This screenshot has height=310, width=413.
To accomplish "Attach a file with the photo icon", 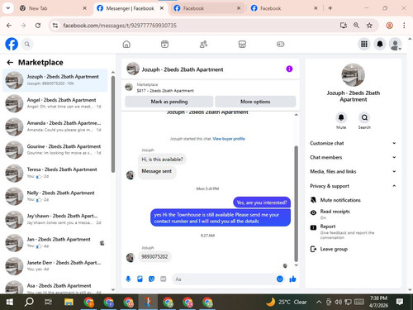I will [140, 279].
